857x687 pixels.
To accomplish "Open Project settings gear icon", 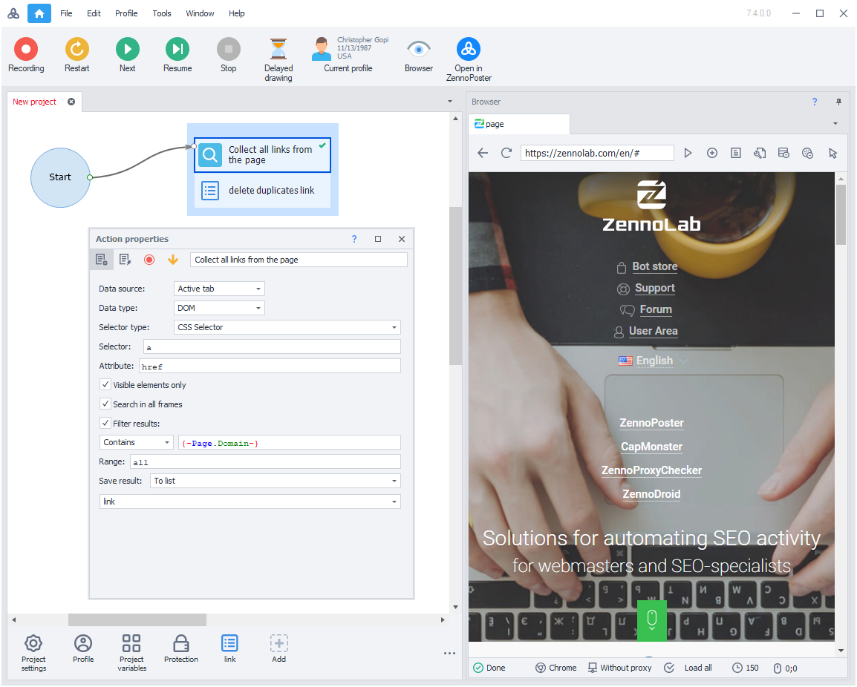I will pos(33,644).
